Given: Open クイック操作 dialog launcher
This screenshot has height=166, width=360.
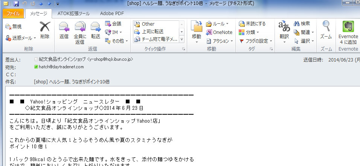Looking at the screenshot, I should [x=183, y=49].
